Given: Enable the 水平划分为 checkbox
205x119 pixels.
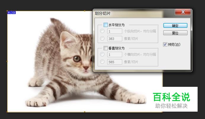Looking at the screenshot, I should 105,25.
